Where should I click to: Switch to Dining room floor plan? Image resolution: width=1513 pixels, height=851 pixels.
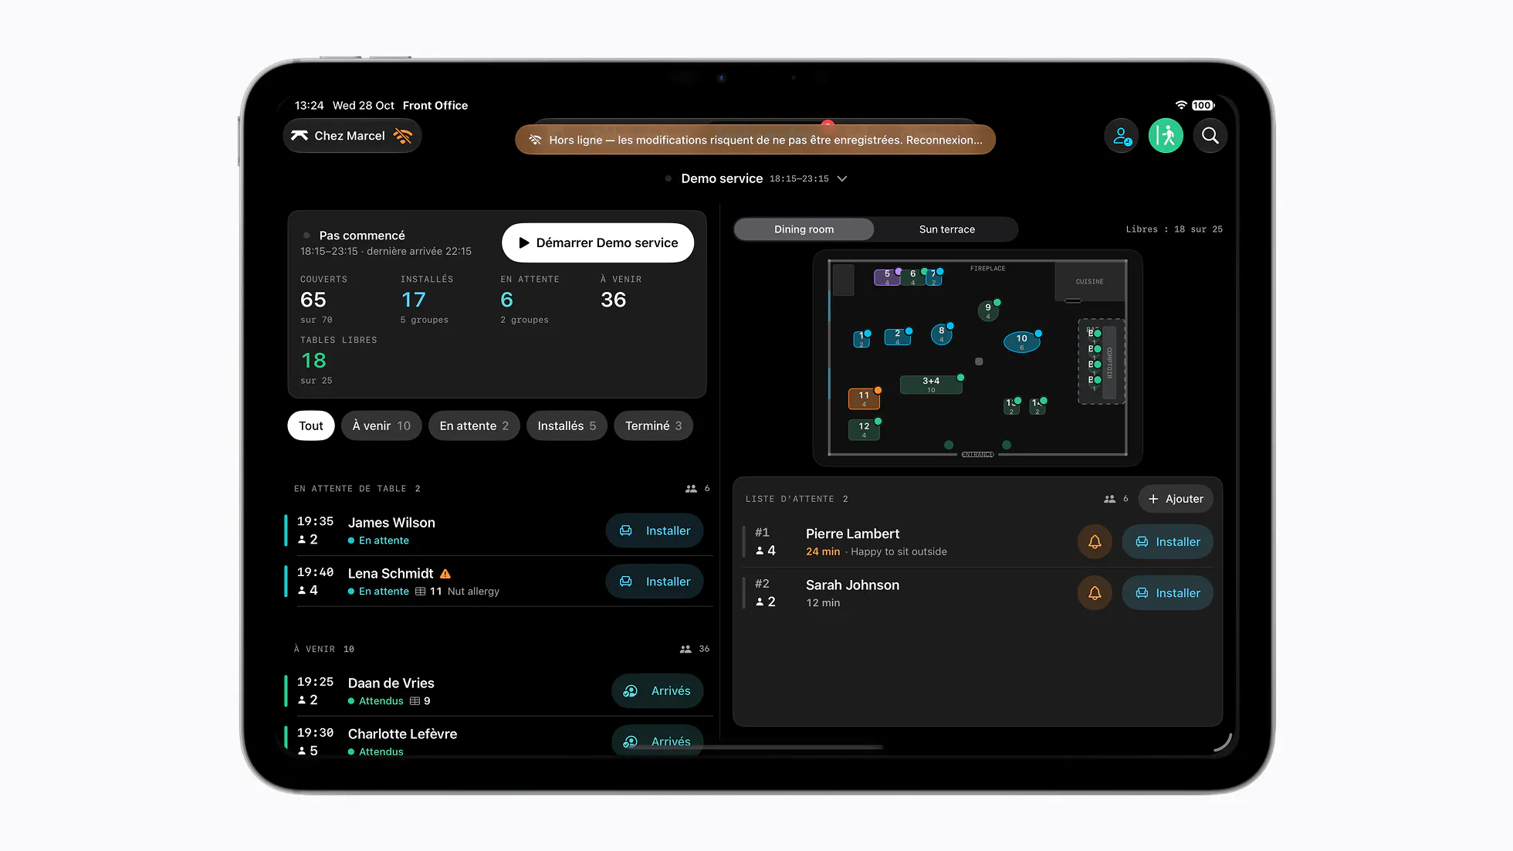click(x=804, y=229)
